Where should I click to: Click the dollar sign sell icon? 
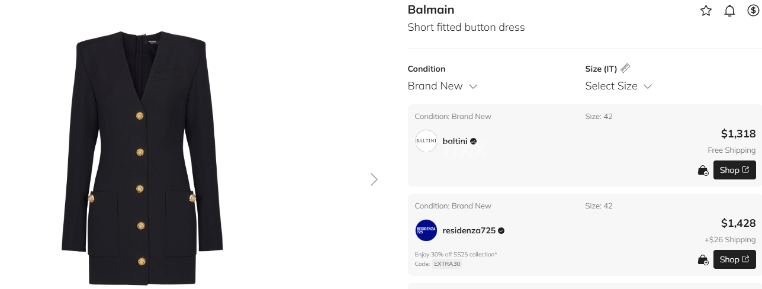point(753,11)
